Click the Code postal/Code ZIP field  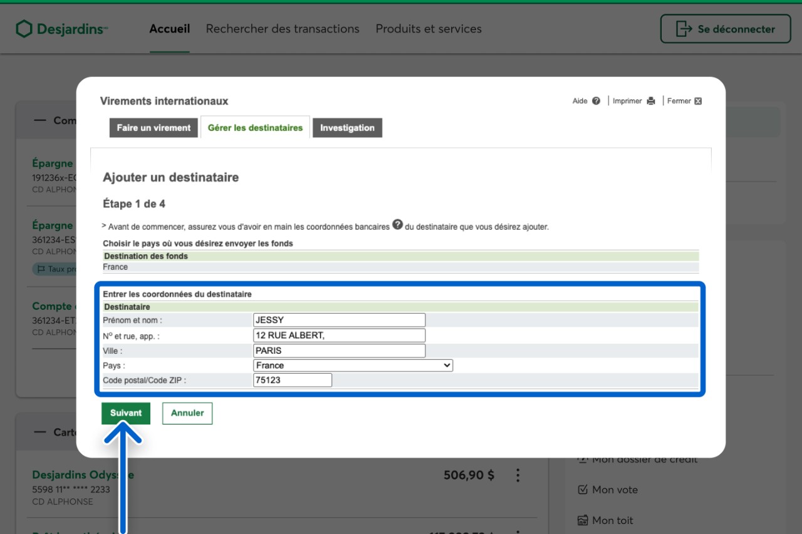point(293,380)
